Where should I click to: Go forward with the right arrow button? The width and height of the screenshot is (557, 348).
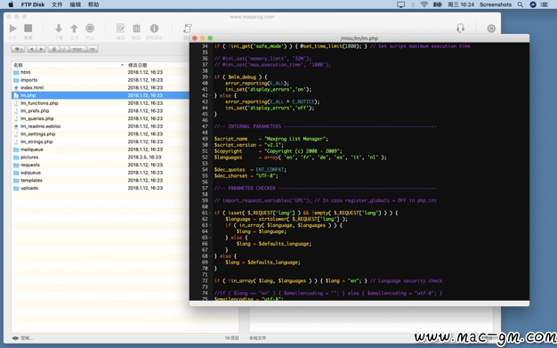pos(41,49)
